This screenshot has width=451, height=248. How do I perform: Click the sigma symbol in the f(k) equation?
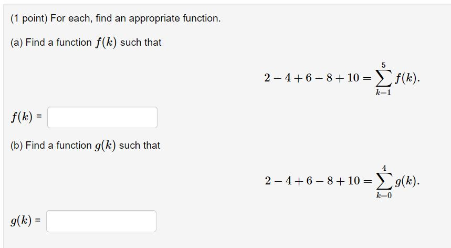tap(383, 78)
